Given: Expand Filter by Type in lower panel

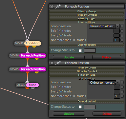Looking at the screenshot, I should (x=87, y=75).
